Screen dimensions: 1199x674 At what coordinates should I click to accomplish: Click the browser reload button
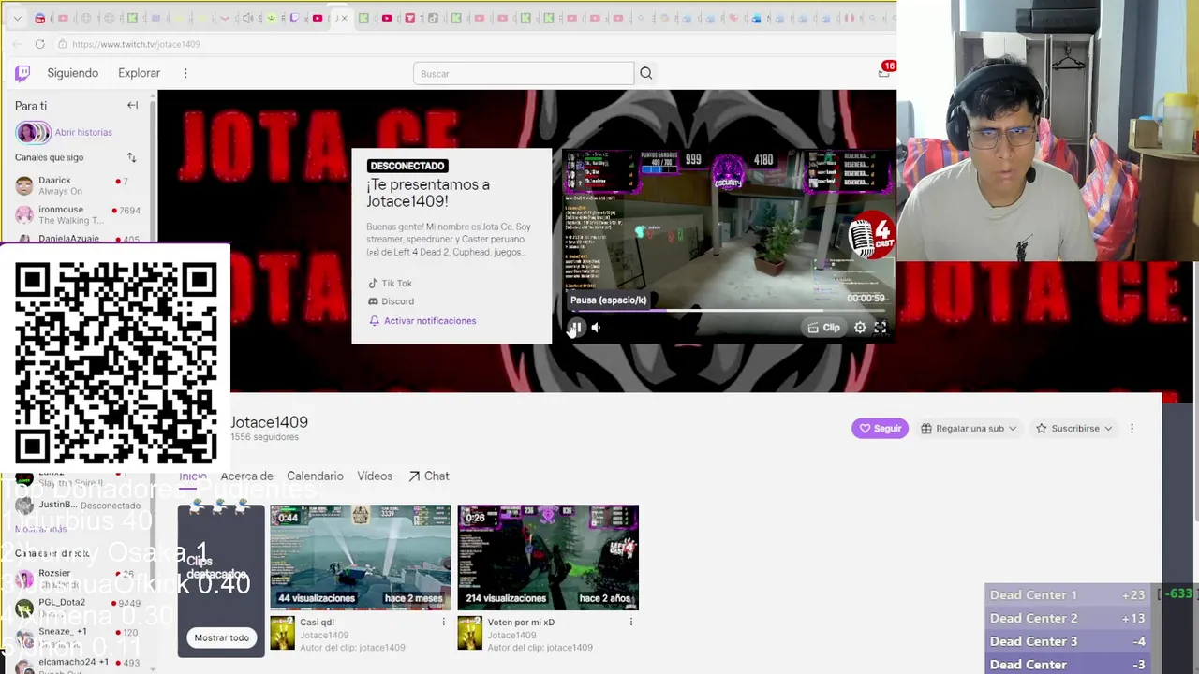coord(39,44)
